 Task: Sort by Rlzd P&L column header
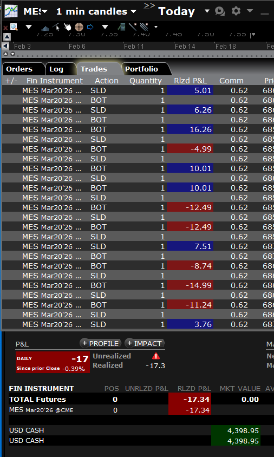(x=190, y=81)
